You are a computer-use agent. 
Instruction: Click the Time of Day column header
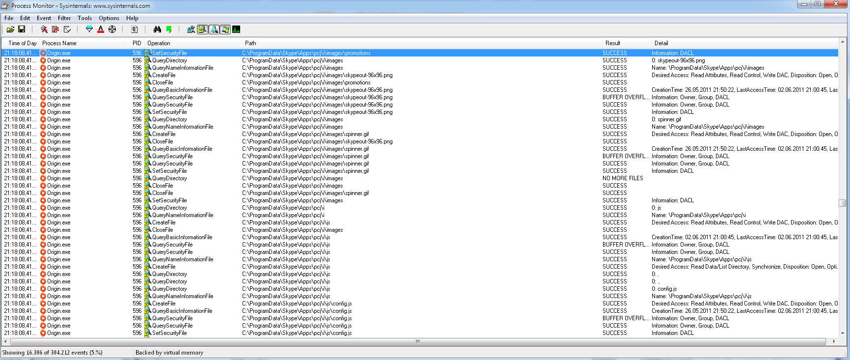[20, 43]
